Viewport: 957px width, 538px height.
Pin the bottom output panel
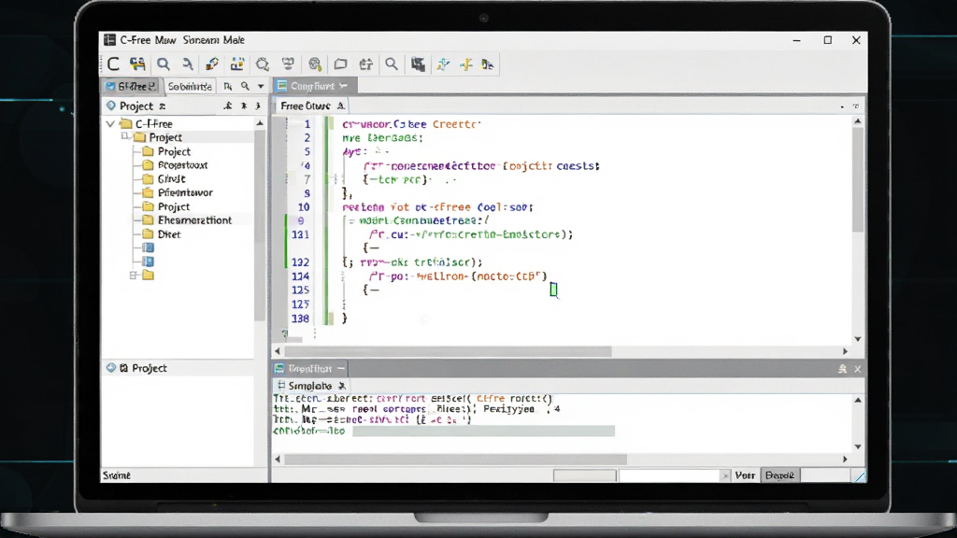(842, 369)
